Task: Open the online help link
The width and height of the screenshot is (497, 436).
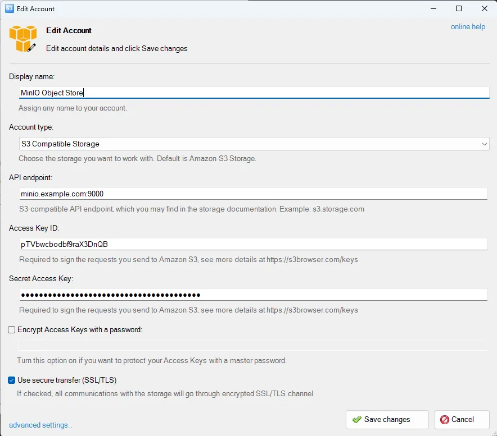Action: point(468,27)
